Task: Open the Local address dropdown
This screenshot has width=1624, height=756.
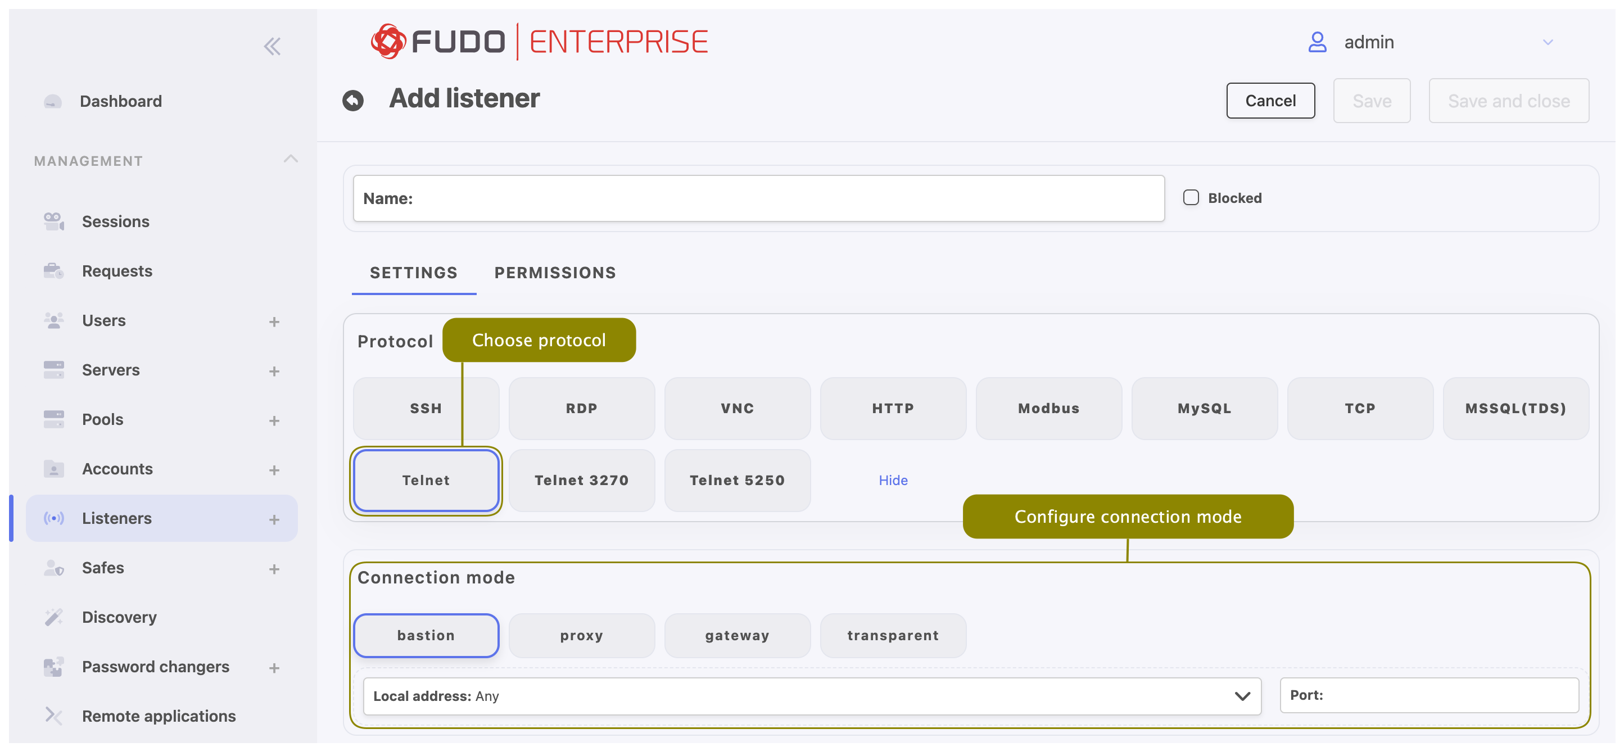Action: click(811, 695)
